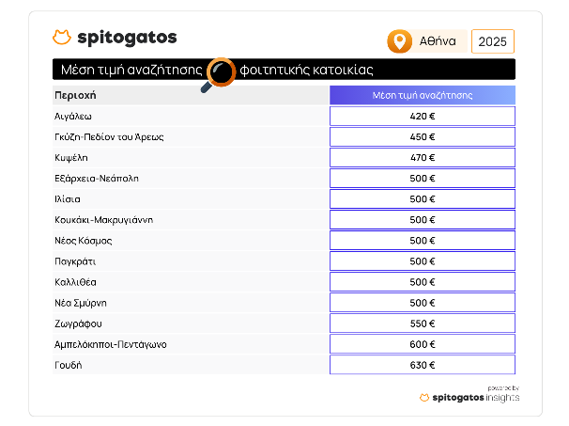Click the 420 € price cell
569x426 pixels.
pos(423,117)
